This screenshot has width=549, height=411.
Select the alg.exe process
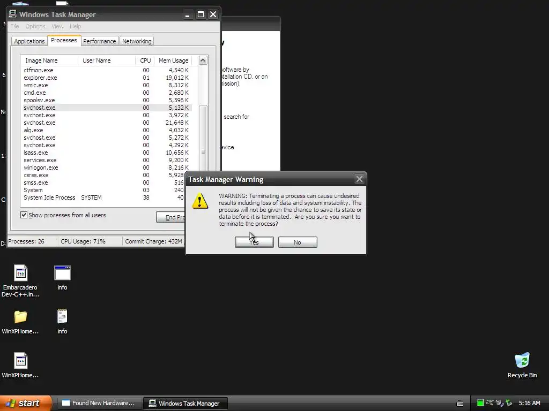click(107, 130)
